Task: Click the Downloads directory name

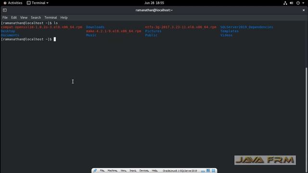Action: pos(95,27)
